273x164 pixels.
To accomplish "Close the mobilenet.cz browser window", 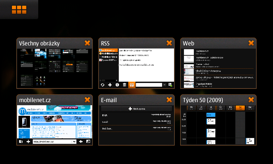I will click(87, 100).
